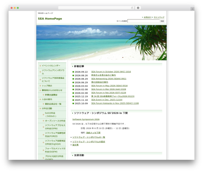The width and height of the screenshot is (203, 172).
Task: Click arrow icon beside イベントカレンダー
Action: click(40, 66)
